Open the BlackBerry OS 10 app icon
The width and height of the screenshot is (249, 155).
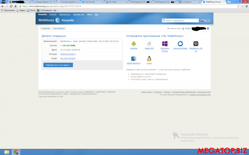(x=196, y=44)
